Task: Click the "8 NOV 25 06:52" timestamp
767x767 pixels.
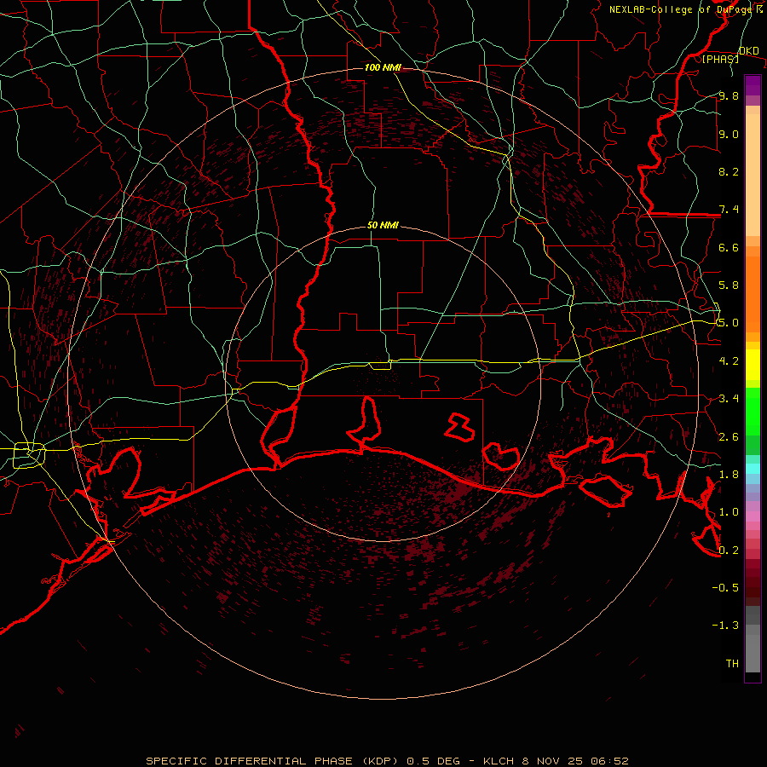Action: click(575, 761)
